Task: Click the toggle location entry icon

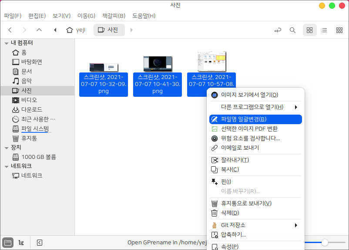Action: pyautogui.click(x=278, y=30)
